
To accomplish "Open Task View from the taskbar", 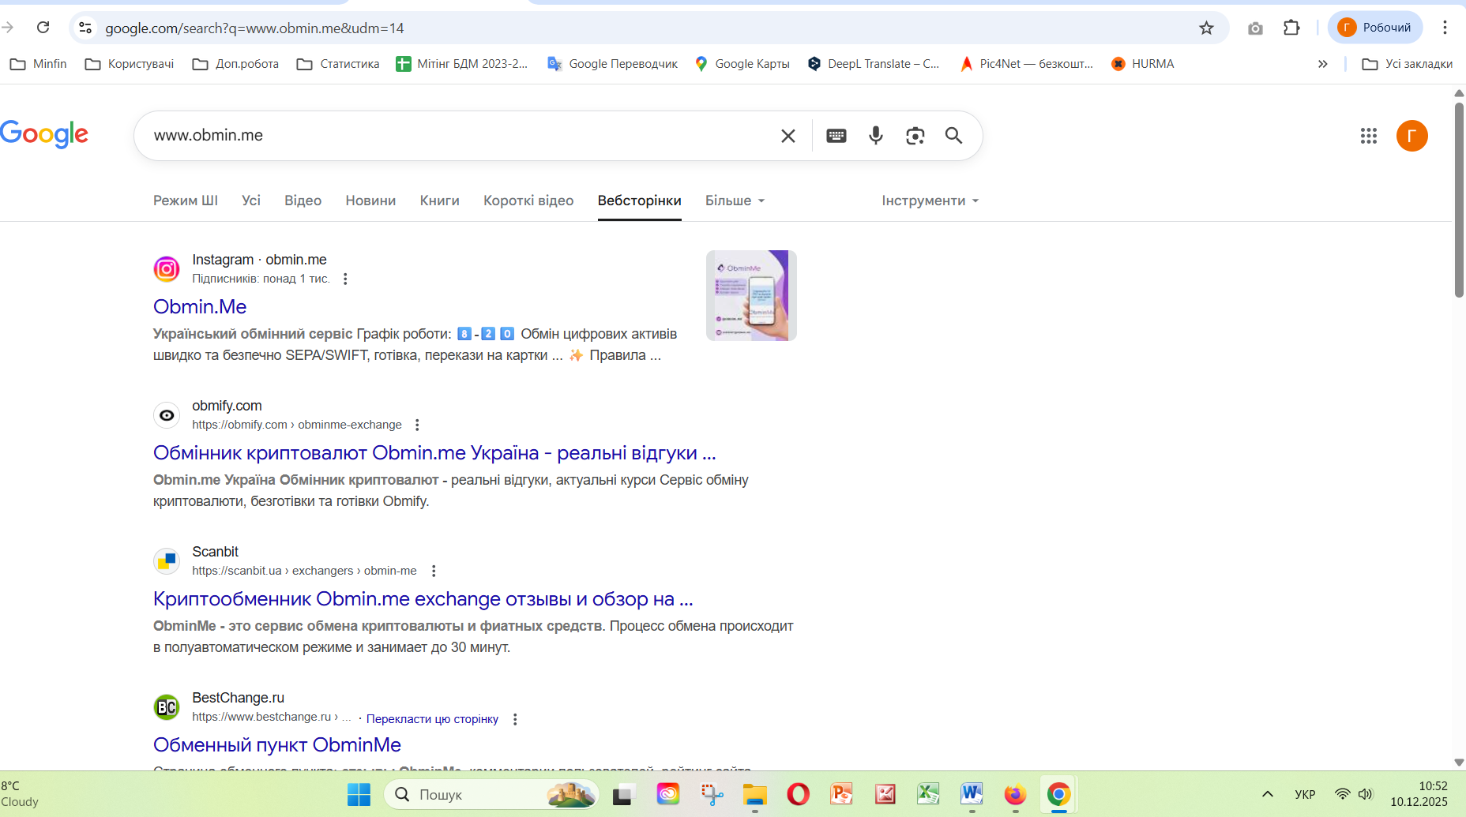I will point(624,794).
